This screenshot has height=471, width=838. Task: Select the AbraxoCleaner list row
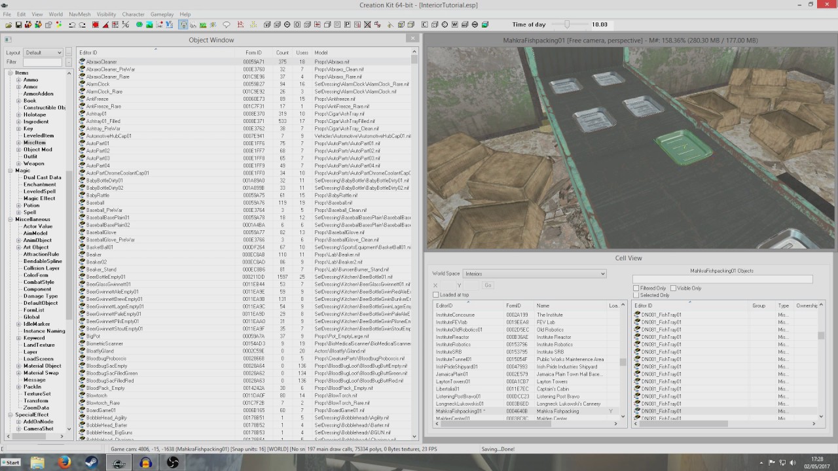245,61
